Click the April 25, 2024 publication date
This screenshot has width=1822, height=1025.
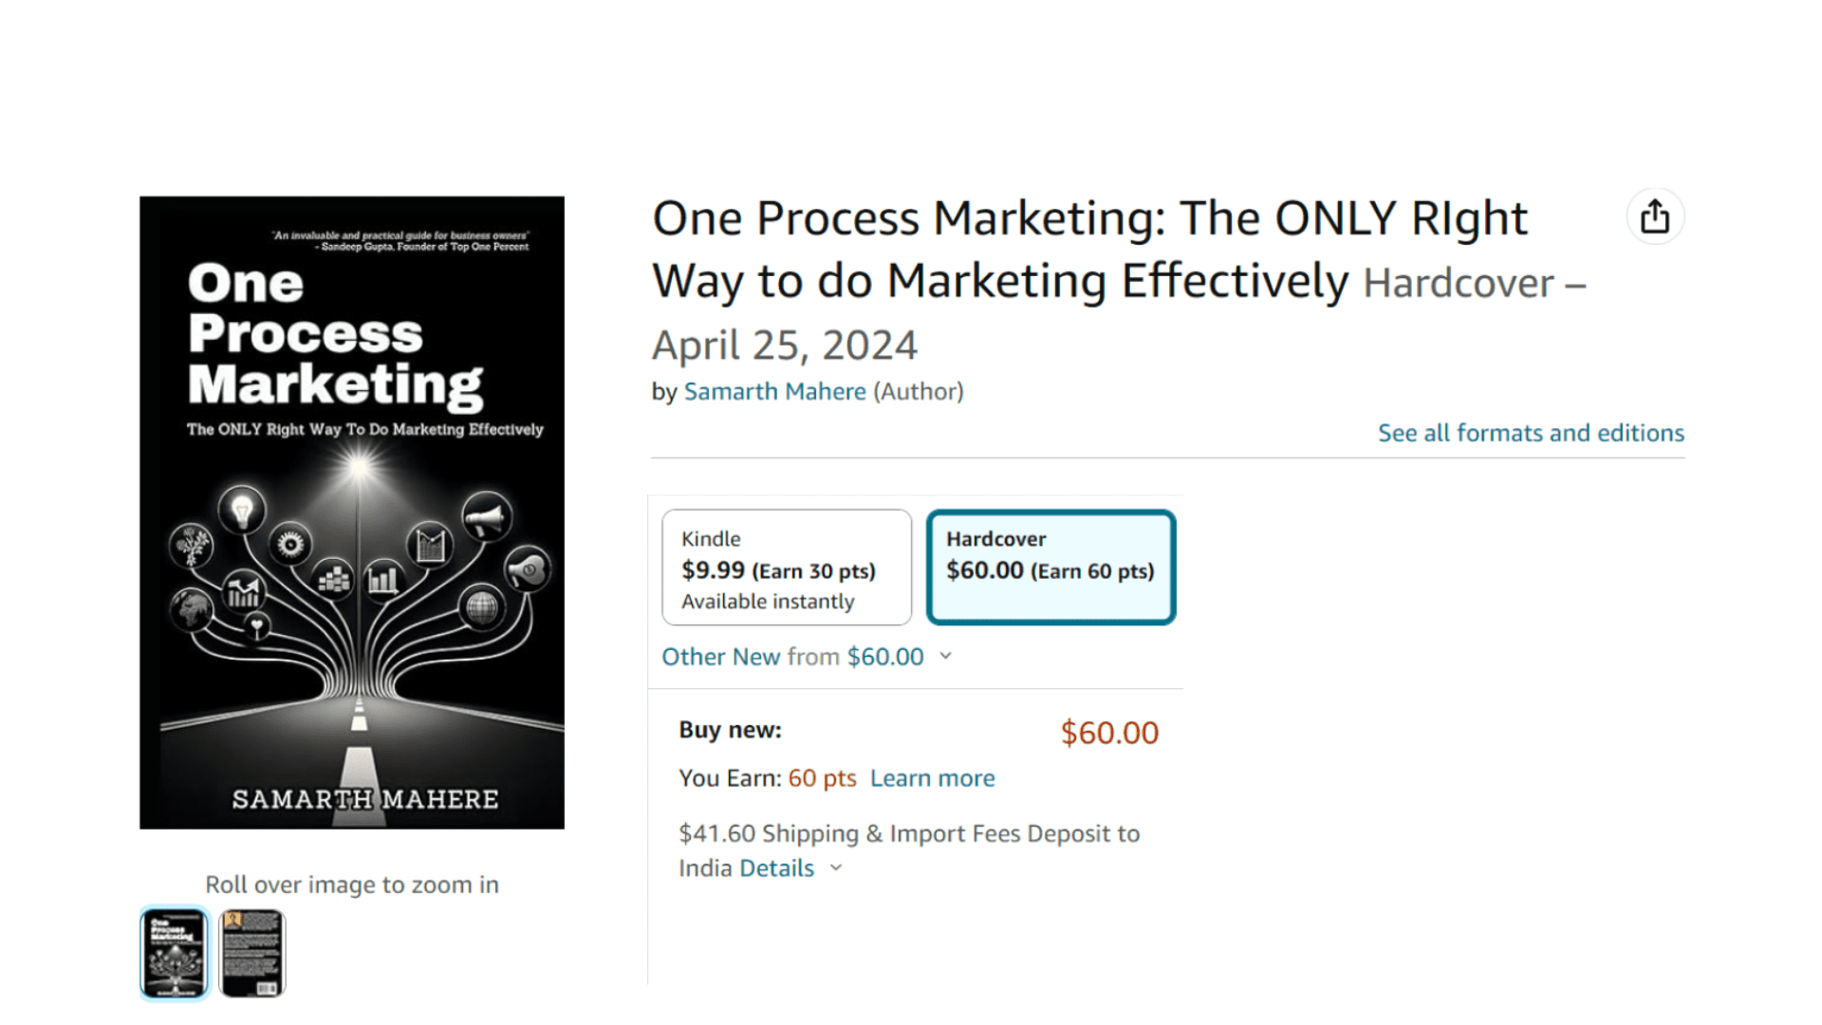point(785,345)
